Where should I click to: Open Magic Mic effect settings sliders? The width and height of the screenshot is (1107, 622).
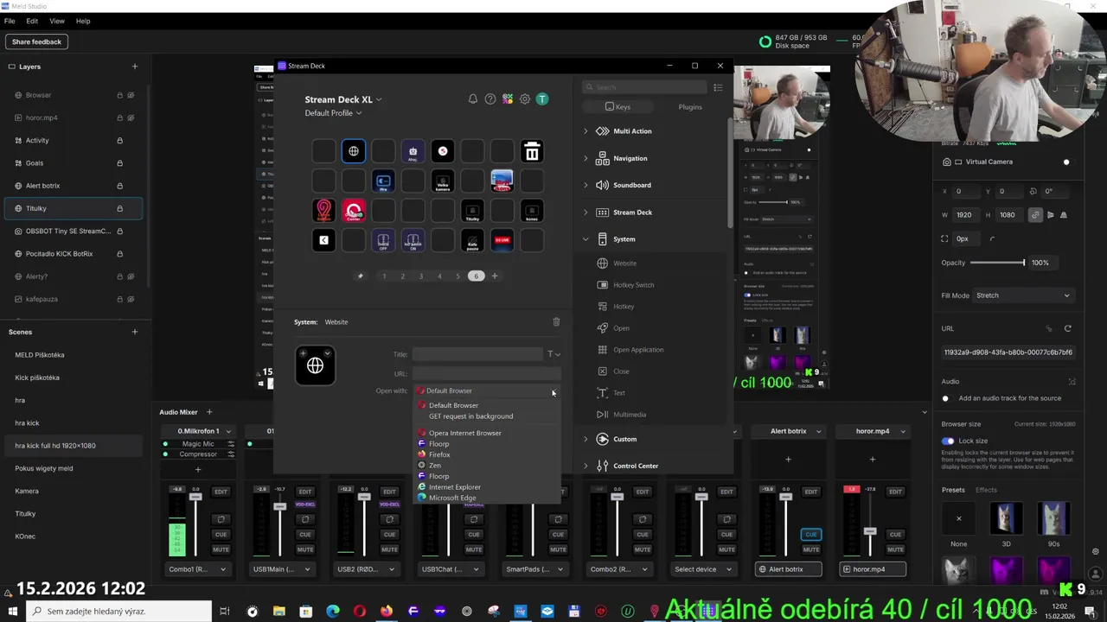click(x=231, y=444)
